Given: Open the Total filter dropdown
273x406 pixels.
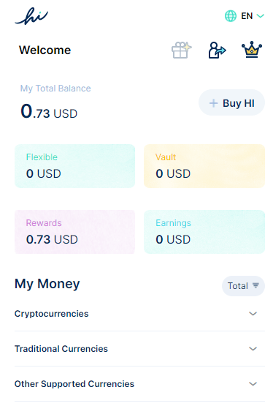Looking at the screenshot, I should click(x=243, y=286).
